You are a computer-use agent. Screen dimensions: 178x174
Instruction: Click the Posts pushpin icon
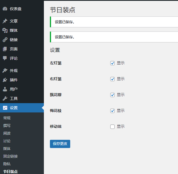tap(5, 21)
